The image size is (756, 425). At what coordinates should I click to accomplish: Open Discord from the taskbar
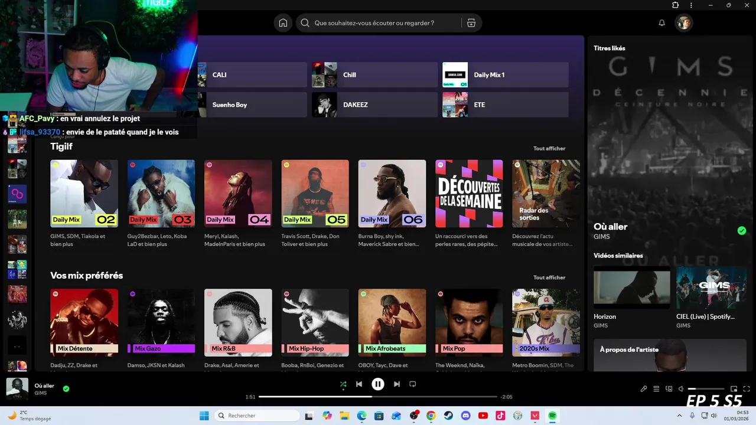tap(466, 416)
